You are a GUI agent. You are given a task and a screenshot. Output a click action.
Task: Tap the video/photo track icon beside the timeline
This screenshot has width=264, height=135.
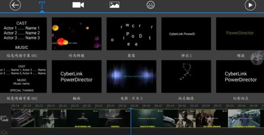[x=4, y=119]
